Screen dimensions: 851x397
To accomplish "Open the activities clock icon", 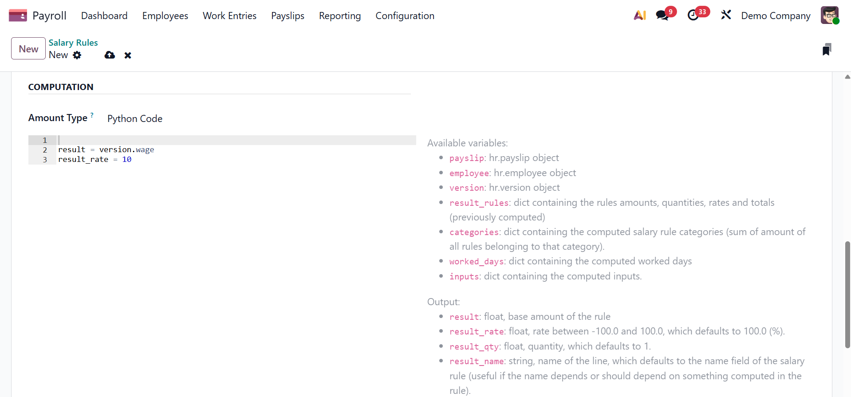I will coord(693,16).
